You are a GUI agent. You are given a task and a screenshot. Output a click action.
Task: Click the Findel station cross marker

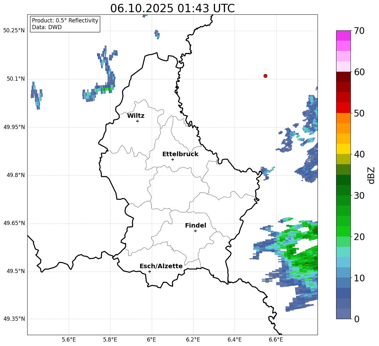(x=195, y=231)
